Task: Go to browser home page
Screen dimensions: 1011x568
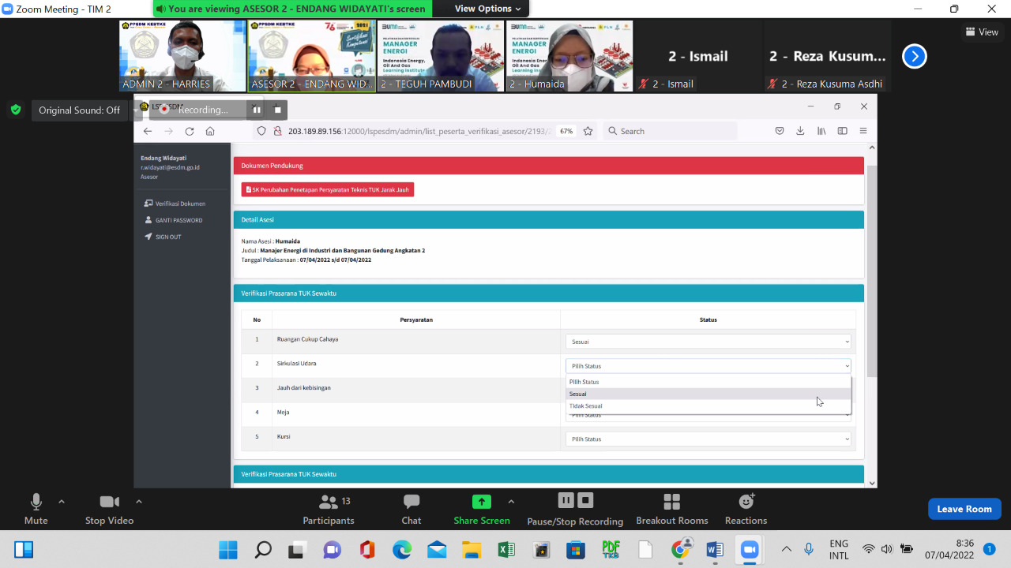Action: point(210,131)
